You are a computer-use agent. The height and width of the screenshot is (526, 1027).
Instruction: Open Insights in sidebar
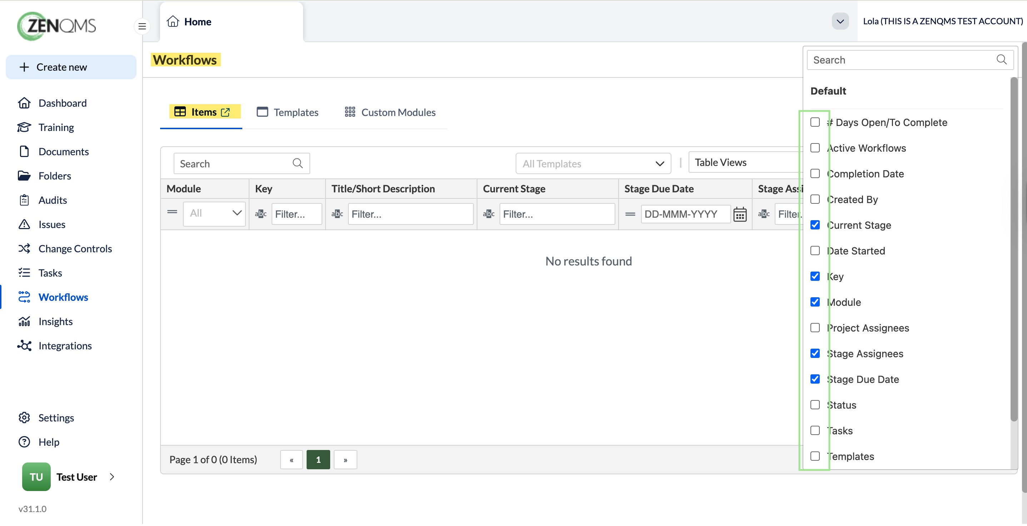tap(45, 322)
